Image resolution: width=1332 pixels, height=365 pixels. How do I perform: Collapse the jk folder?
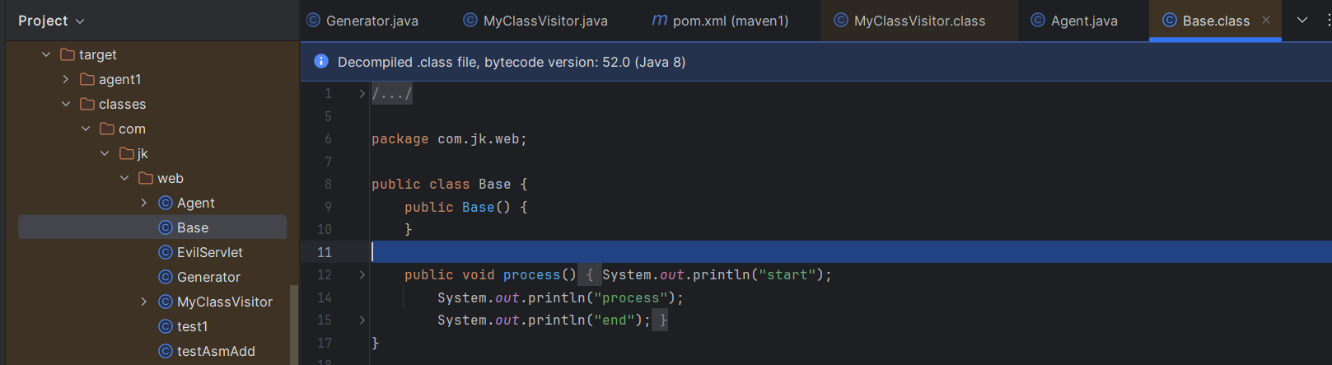(105, 153)
